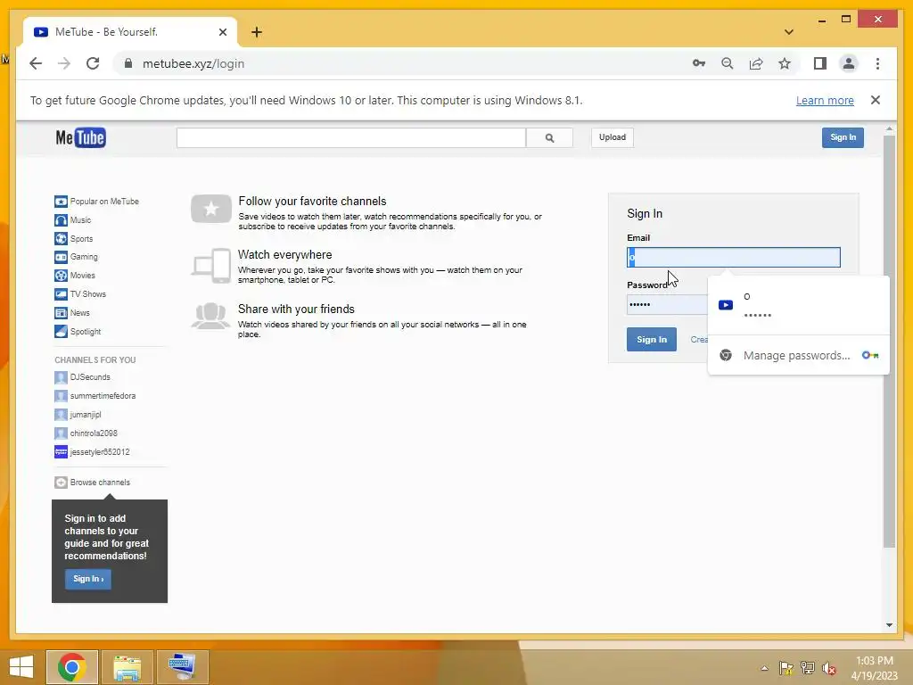Open Manage passwords option
This screenshot has height=685, width=913.
coord(798,355)
